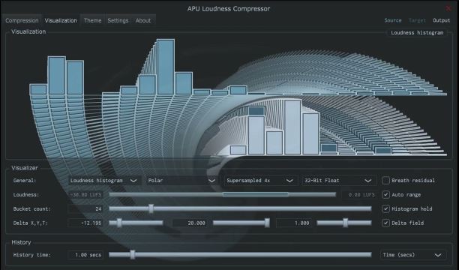The width and height of the screenshot is (459, 270).
Task: Uncheck the Delta field checkbox
Action: point(385,223)
